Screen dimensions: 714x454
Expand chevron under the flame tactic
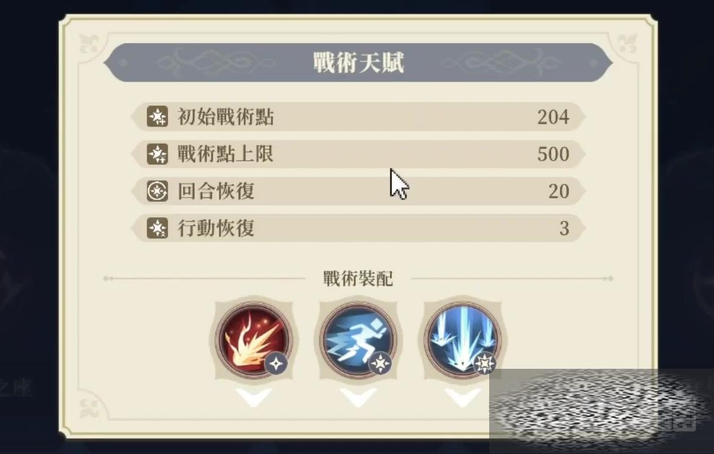254,397
